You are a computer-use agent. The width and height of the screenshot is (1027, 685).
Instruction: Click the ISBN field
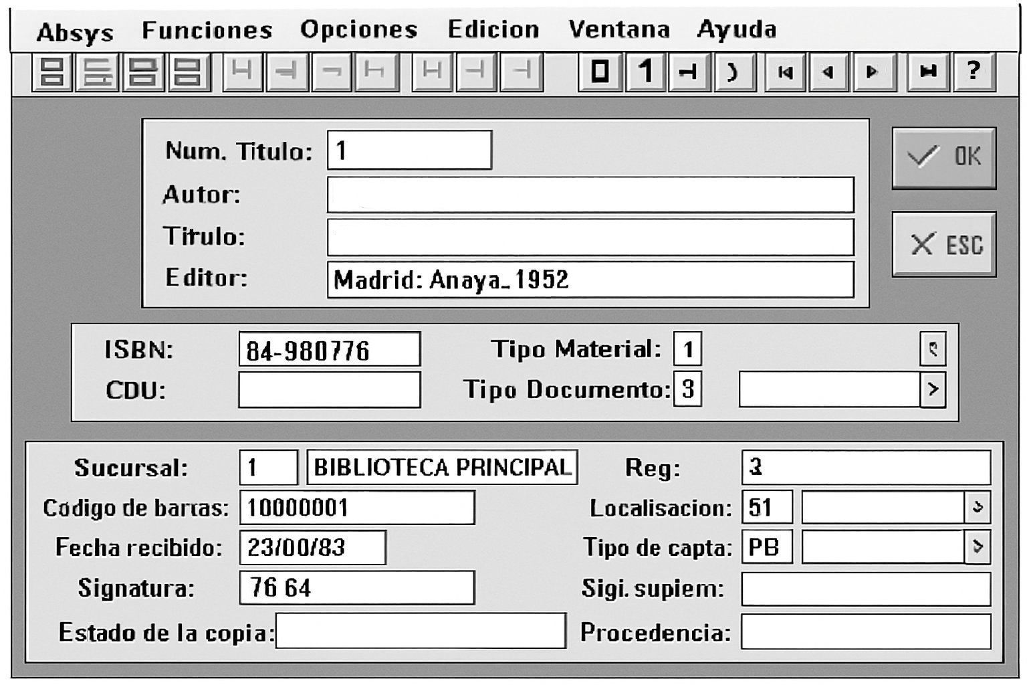click(x=330, y=349)
